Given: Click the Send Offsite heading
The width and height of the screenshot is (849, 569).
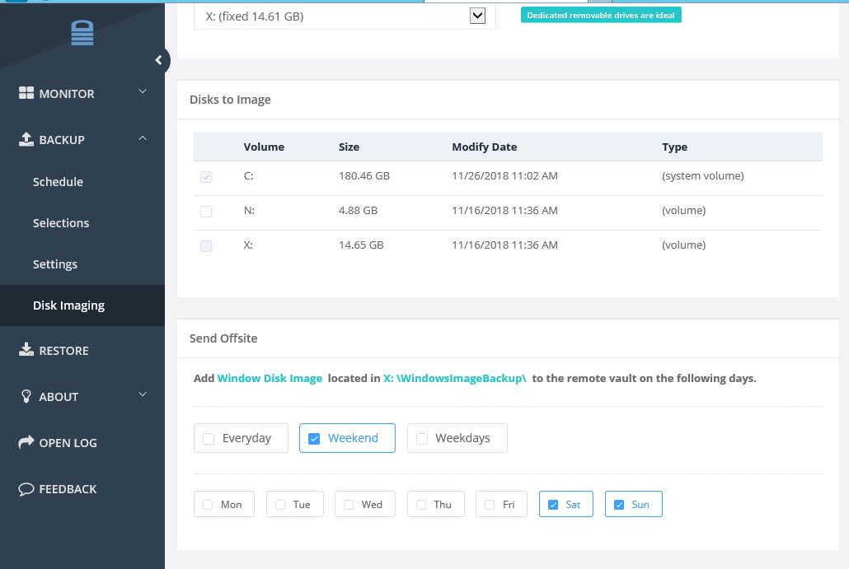Looking at the screenshot, I should coord(223,338).
